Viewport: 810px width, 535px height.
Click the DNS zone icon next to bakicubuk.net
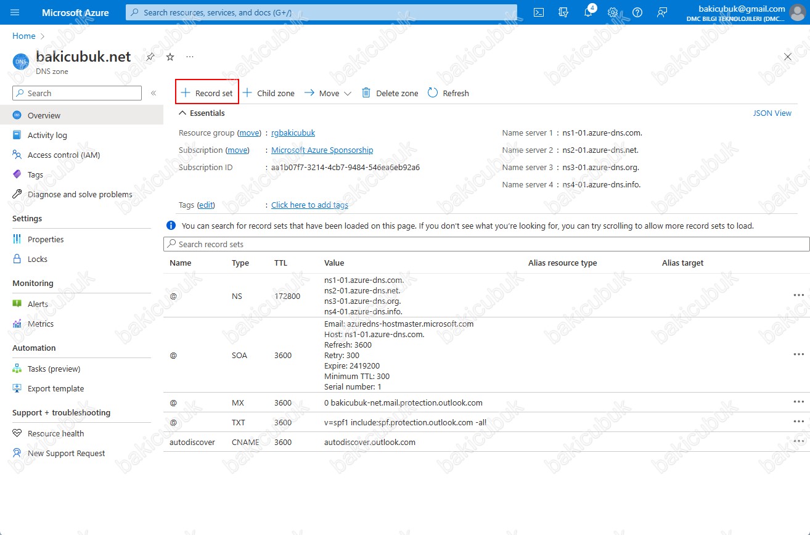click(x=22, y=62)
